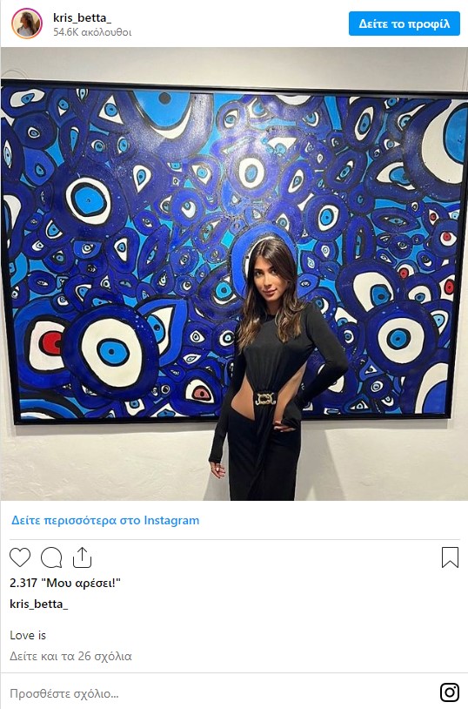Share the post using the share icon
Screen dimensions: 468x709
[x=83, y=557]
